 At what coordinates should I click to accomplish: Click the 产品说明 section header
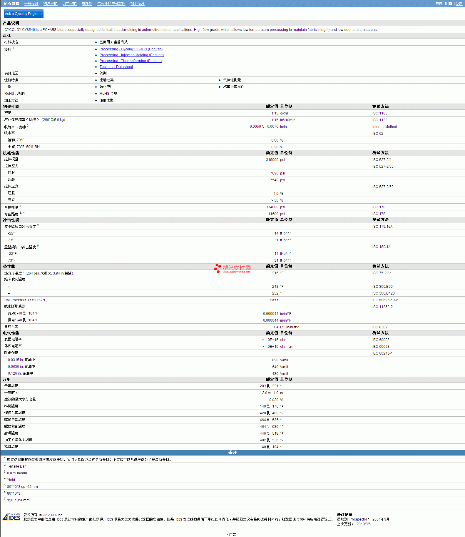pyautogui.click(x=11, y=23)
